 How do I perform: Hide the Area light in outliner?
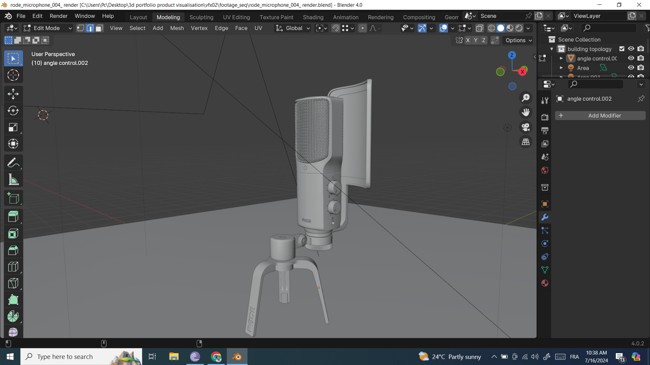pos(631,68)
